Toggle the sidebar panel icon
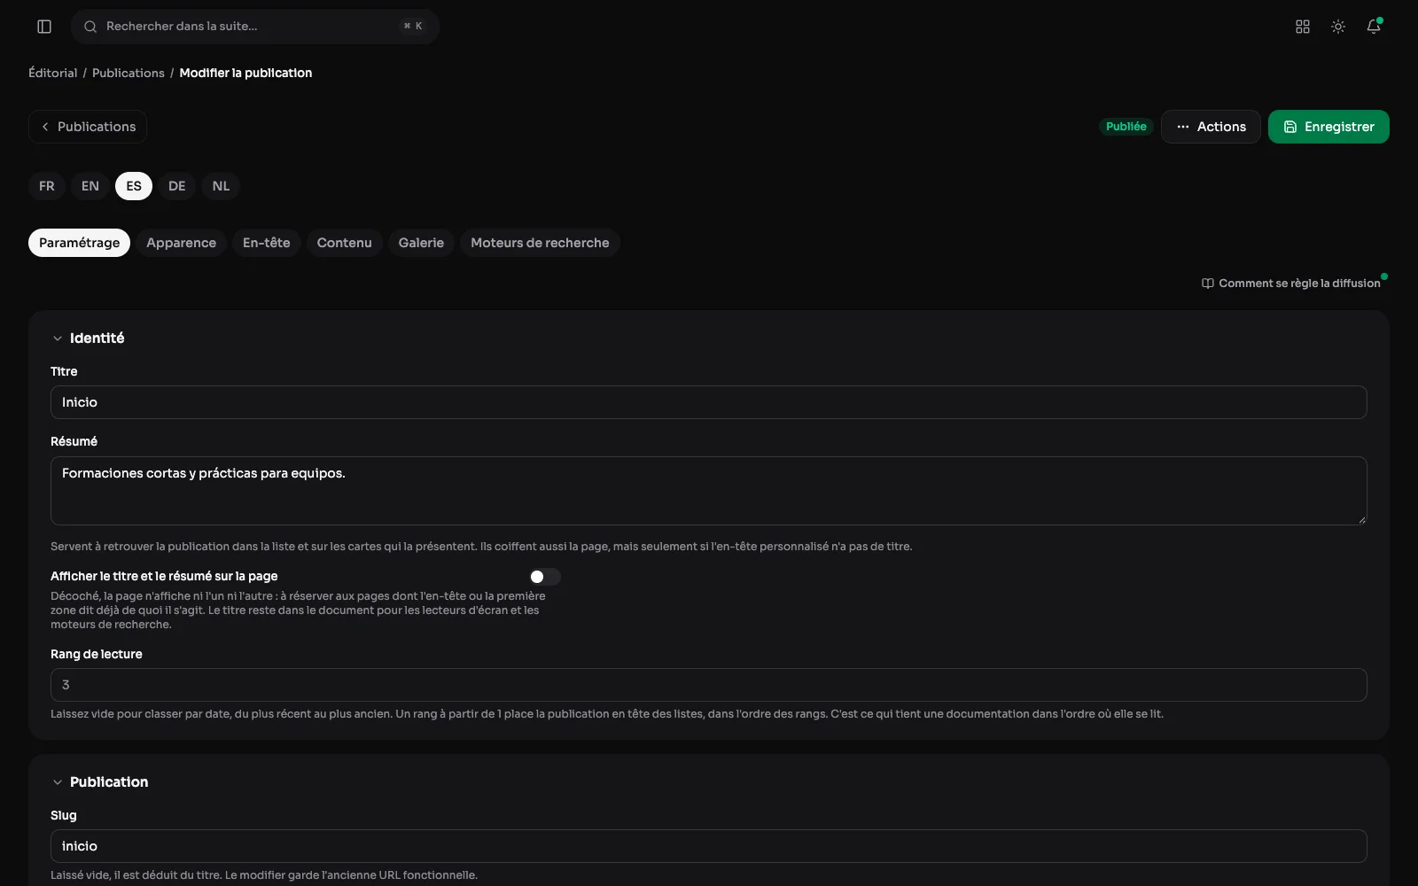Screen dimensions: 1418x886 44,27
